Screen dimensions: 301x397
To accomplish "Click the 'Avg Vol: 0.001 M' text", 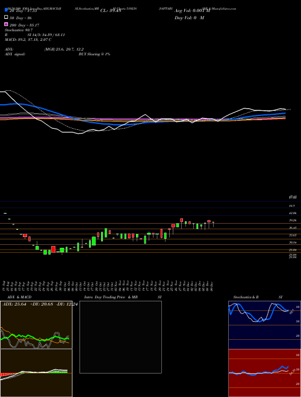I will pyautogui.click(x=192, y=11).
